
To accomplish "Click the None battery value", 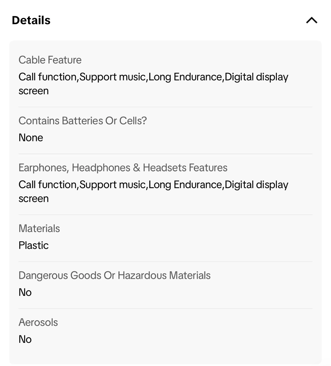I will coord(31,138).
